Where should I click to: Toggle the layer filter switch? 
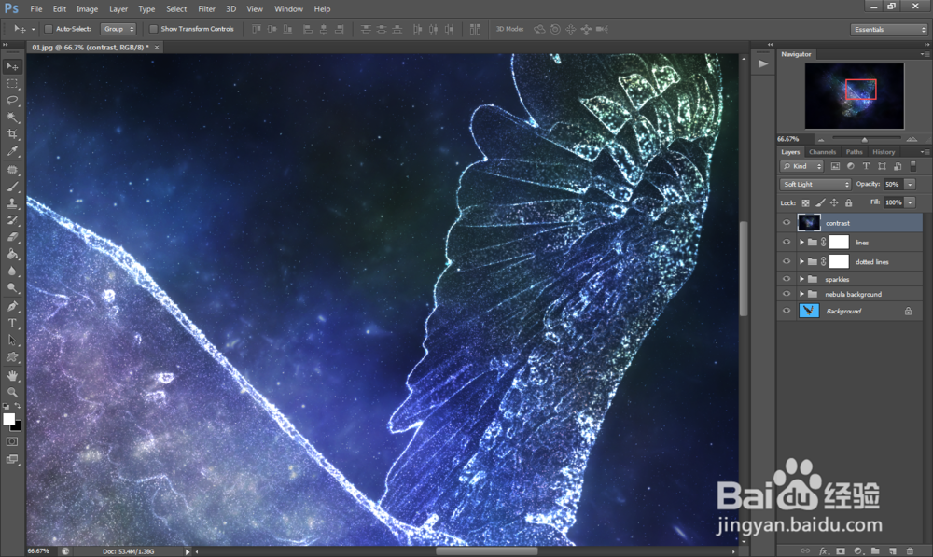913,167
